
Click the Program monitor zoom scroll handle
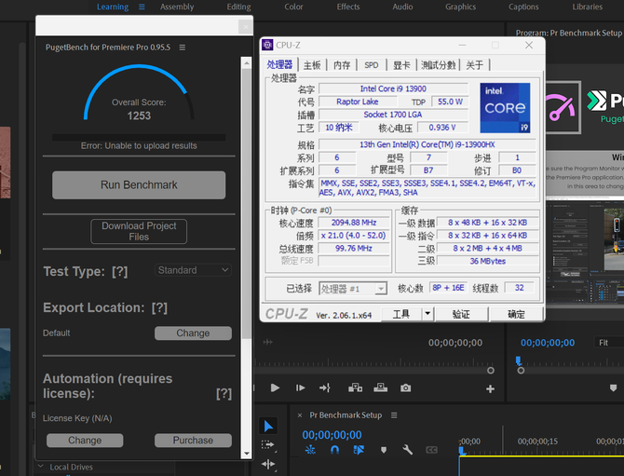(521, 371)
